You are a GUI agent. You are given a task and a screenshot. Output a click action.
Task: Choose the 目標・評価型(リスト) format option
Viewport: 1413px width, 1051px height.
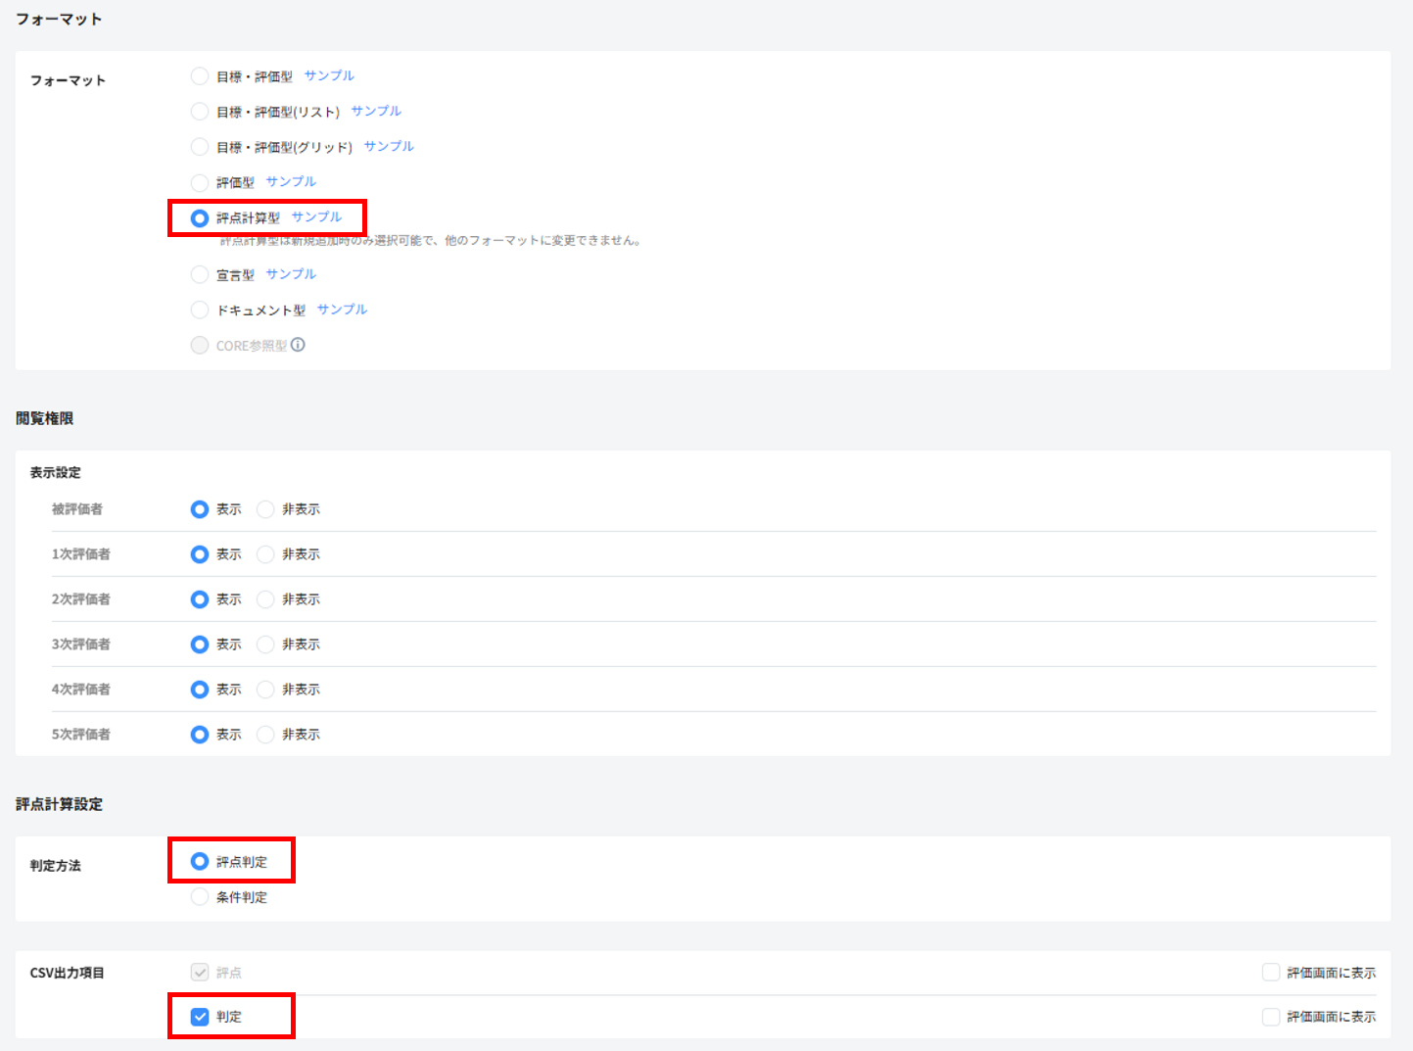200,112
